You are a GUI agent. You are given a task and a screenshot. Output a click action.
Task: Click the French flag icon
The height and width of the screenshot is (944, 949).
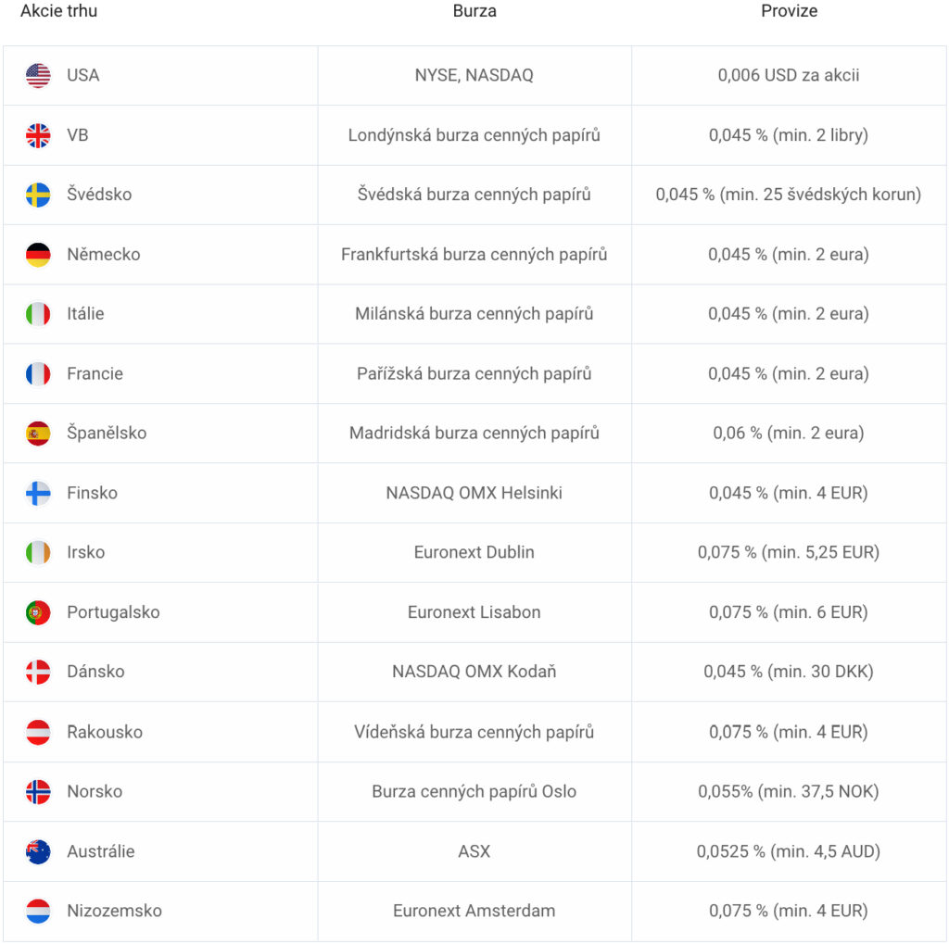[38, 374]
